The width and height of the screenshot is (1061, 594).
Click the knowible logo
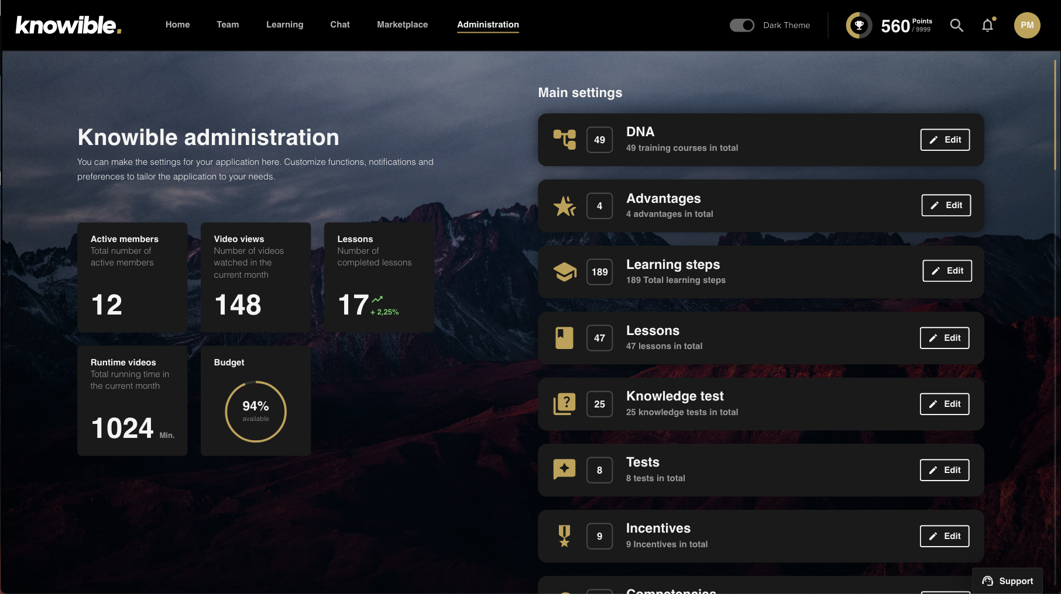point(68,25)
